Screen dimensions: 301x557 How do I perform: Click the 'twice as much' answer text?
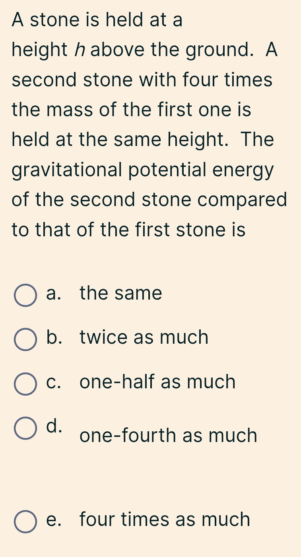pyautogui.click(x=144, y=338)
